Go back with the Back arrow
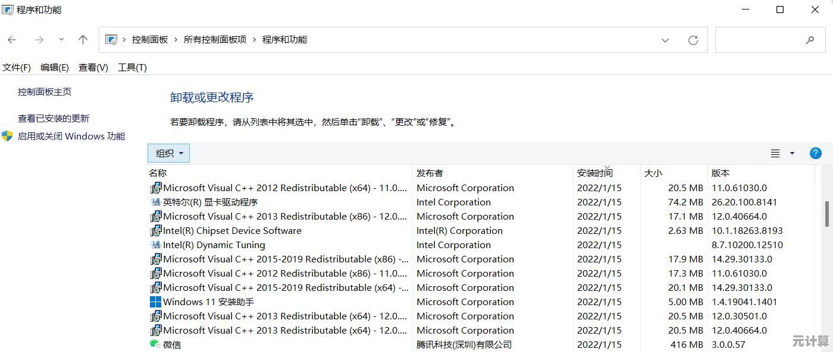Viewport: 833px width, 352px height. pos(12,40)
